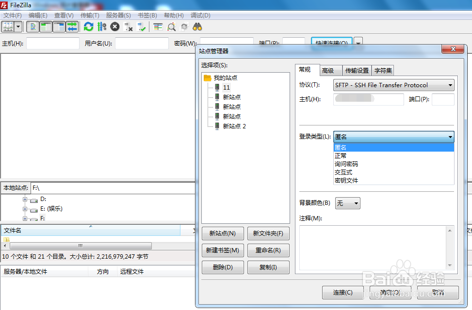This screenshot has height=310, width=472.
Task: Expand the D: drive tree node
Action: click(x=25, y=199)
